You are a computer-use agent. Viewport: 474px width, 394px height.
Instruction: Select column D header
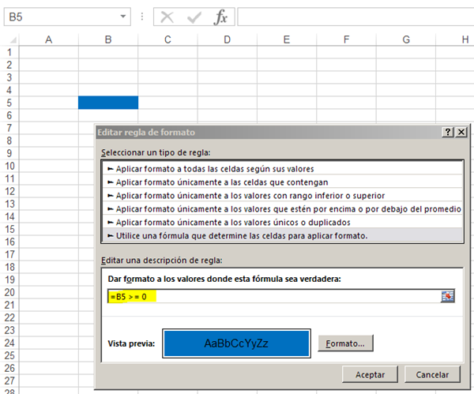coord(228,39)
